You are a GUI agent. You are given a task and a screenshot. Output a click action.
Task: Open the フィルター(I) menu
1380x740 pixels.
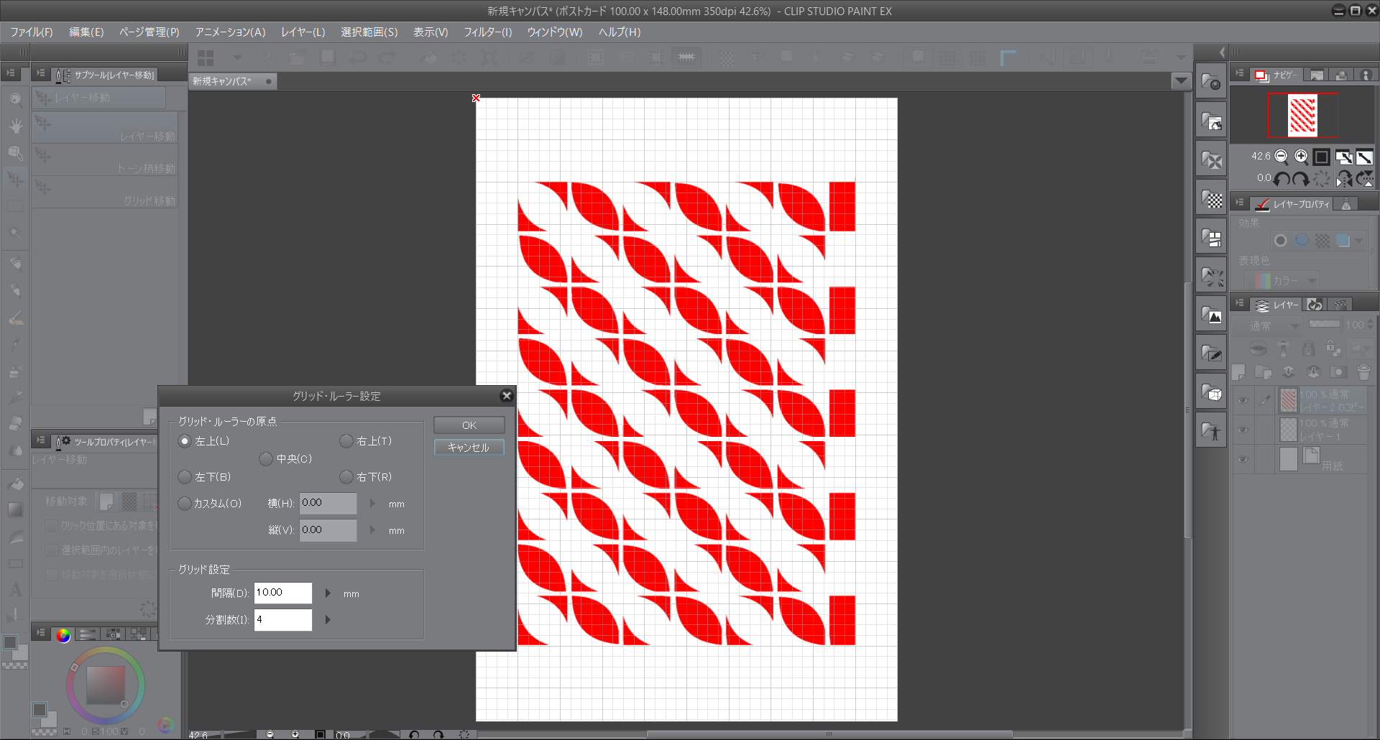click(x=487, y=32)
